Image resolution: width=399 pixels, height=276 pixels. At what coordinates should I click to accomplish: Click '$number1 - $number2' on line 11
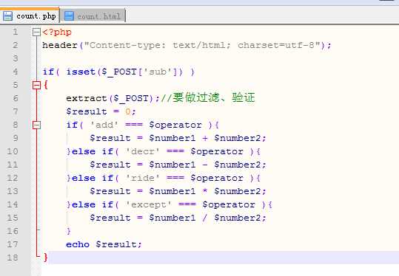point(205,165)
